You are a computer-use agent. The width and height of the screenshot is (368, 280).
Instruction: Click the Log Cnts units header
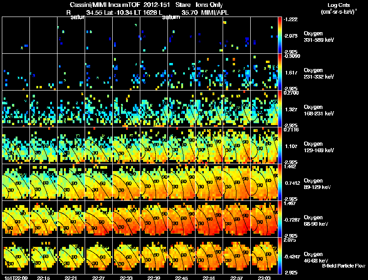[339, 8]
